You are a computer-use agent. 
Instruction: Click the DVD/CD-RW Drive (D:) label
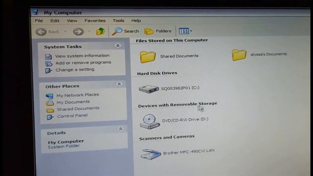[185, 120]
